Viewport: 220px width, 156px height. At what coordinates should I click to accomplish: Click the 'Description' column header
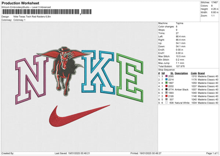[181, 73]
